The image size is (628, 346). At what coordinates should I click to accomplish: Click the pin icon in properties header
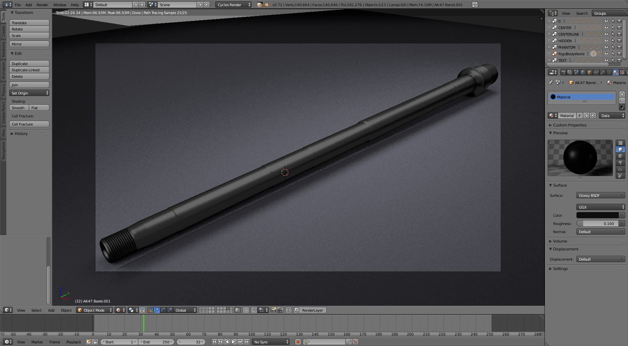point(551,82)
